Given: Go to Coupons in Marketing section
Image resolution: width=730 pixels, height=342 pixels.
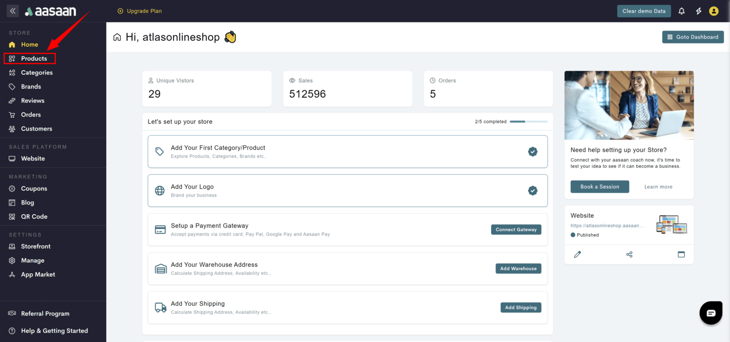Looking at the screenshot, I should [34, 189].
